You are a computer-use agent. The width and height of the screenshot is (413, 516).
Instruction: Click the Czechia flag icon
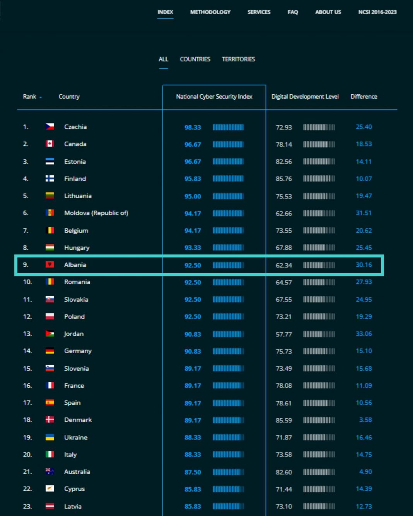point(49,127)
